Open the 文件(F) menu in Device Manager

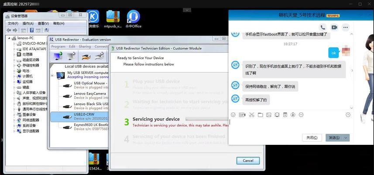point(13,24)
